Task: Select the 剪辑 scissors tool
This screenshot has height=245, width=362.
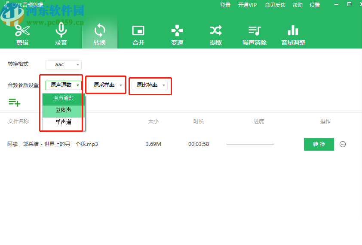Action: 22,34
